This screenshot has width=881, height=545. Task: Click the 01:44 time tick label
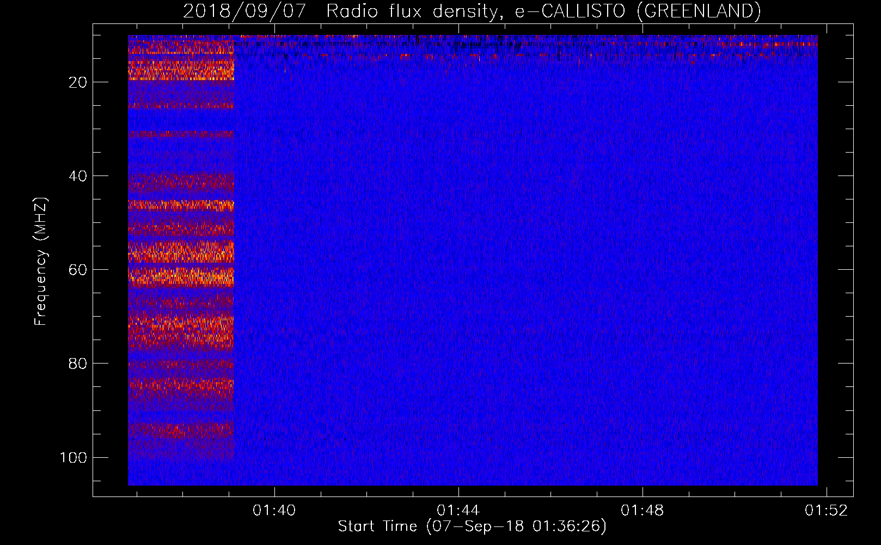point(458,510)
